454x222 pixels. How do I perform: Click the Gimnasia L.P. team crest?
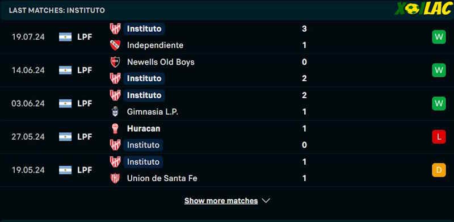[115, 112]
